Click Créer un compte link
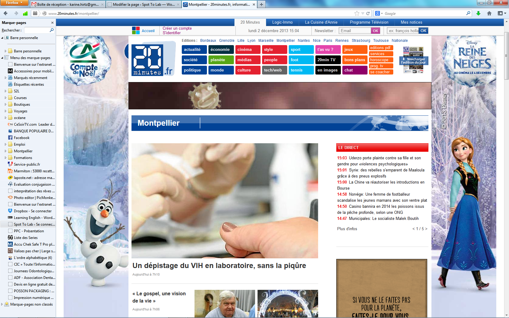The width and height of the screenshot is (509, 318). [177, 28]
